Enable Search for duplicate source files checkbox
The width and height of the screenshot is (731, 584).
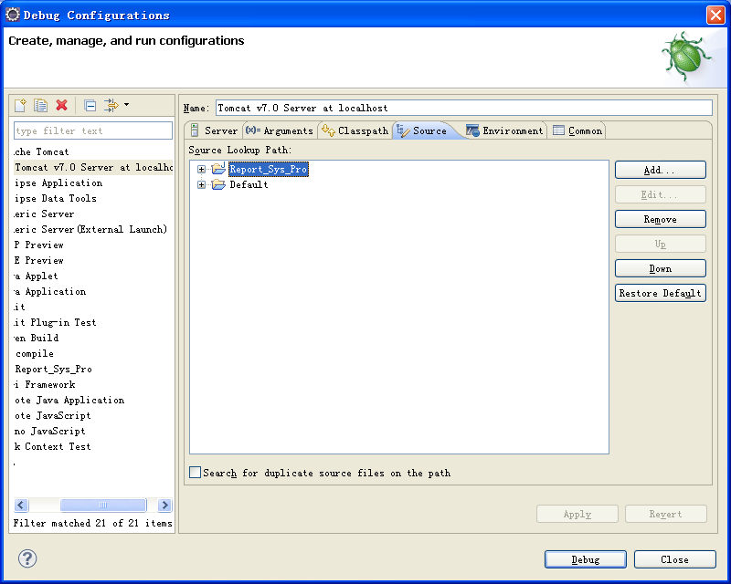[x=195, y=473]
